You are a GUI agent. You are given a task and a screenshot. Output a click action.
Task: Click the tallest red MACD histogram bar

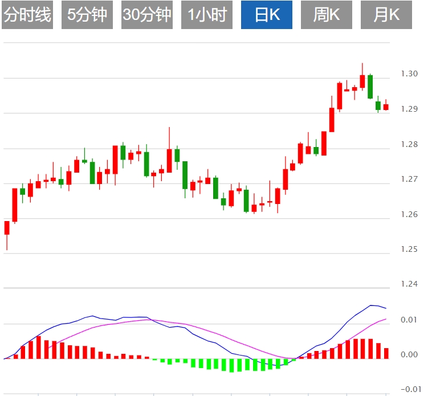click(38, 348)
